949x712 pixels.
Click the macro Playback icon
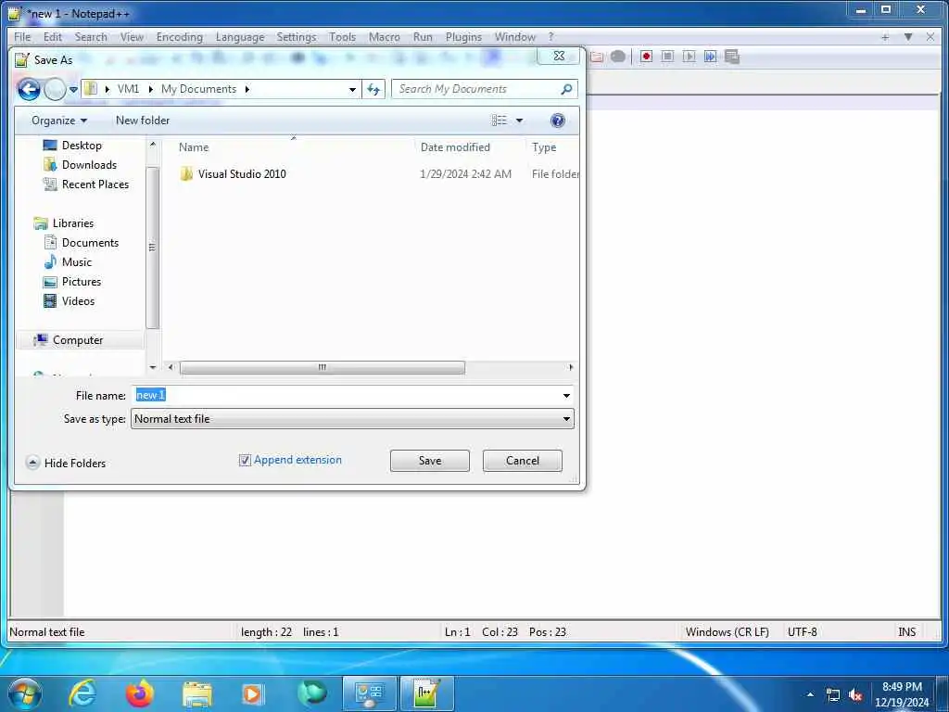point(689,57)
